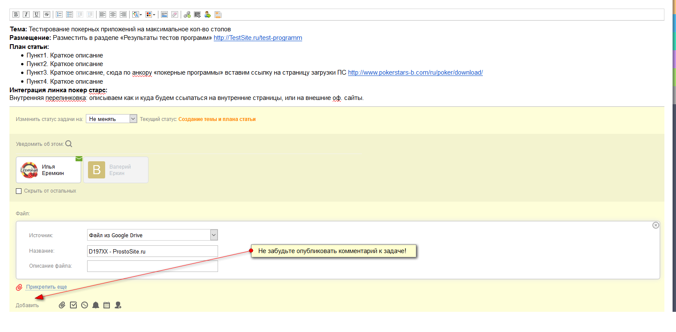Click the current status 'Создание темы и плана статьи'
Viewport: 676px width, 332px height.
(x=217, y=119)
